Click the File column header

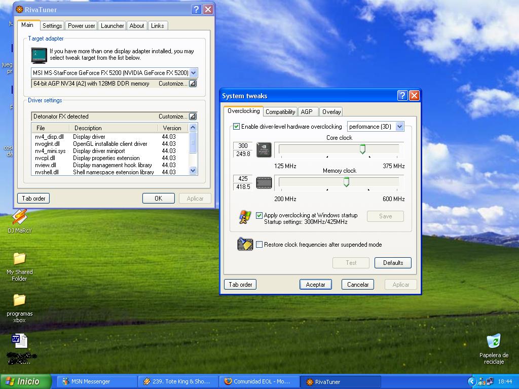pyautogui.click(x=50, y=128)
